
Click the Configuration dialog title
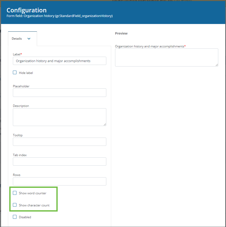click(x=27, y=10)
